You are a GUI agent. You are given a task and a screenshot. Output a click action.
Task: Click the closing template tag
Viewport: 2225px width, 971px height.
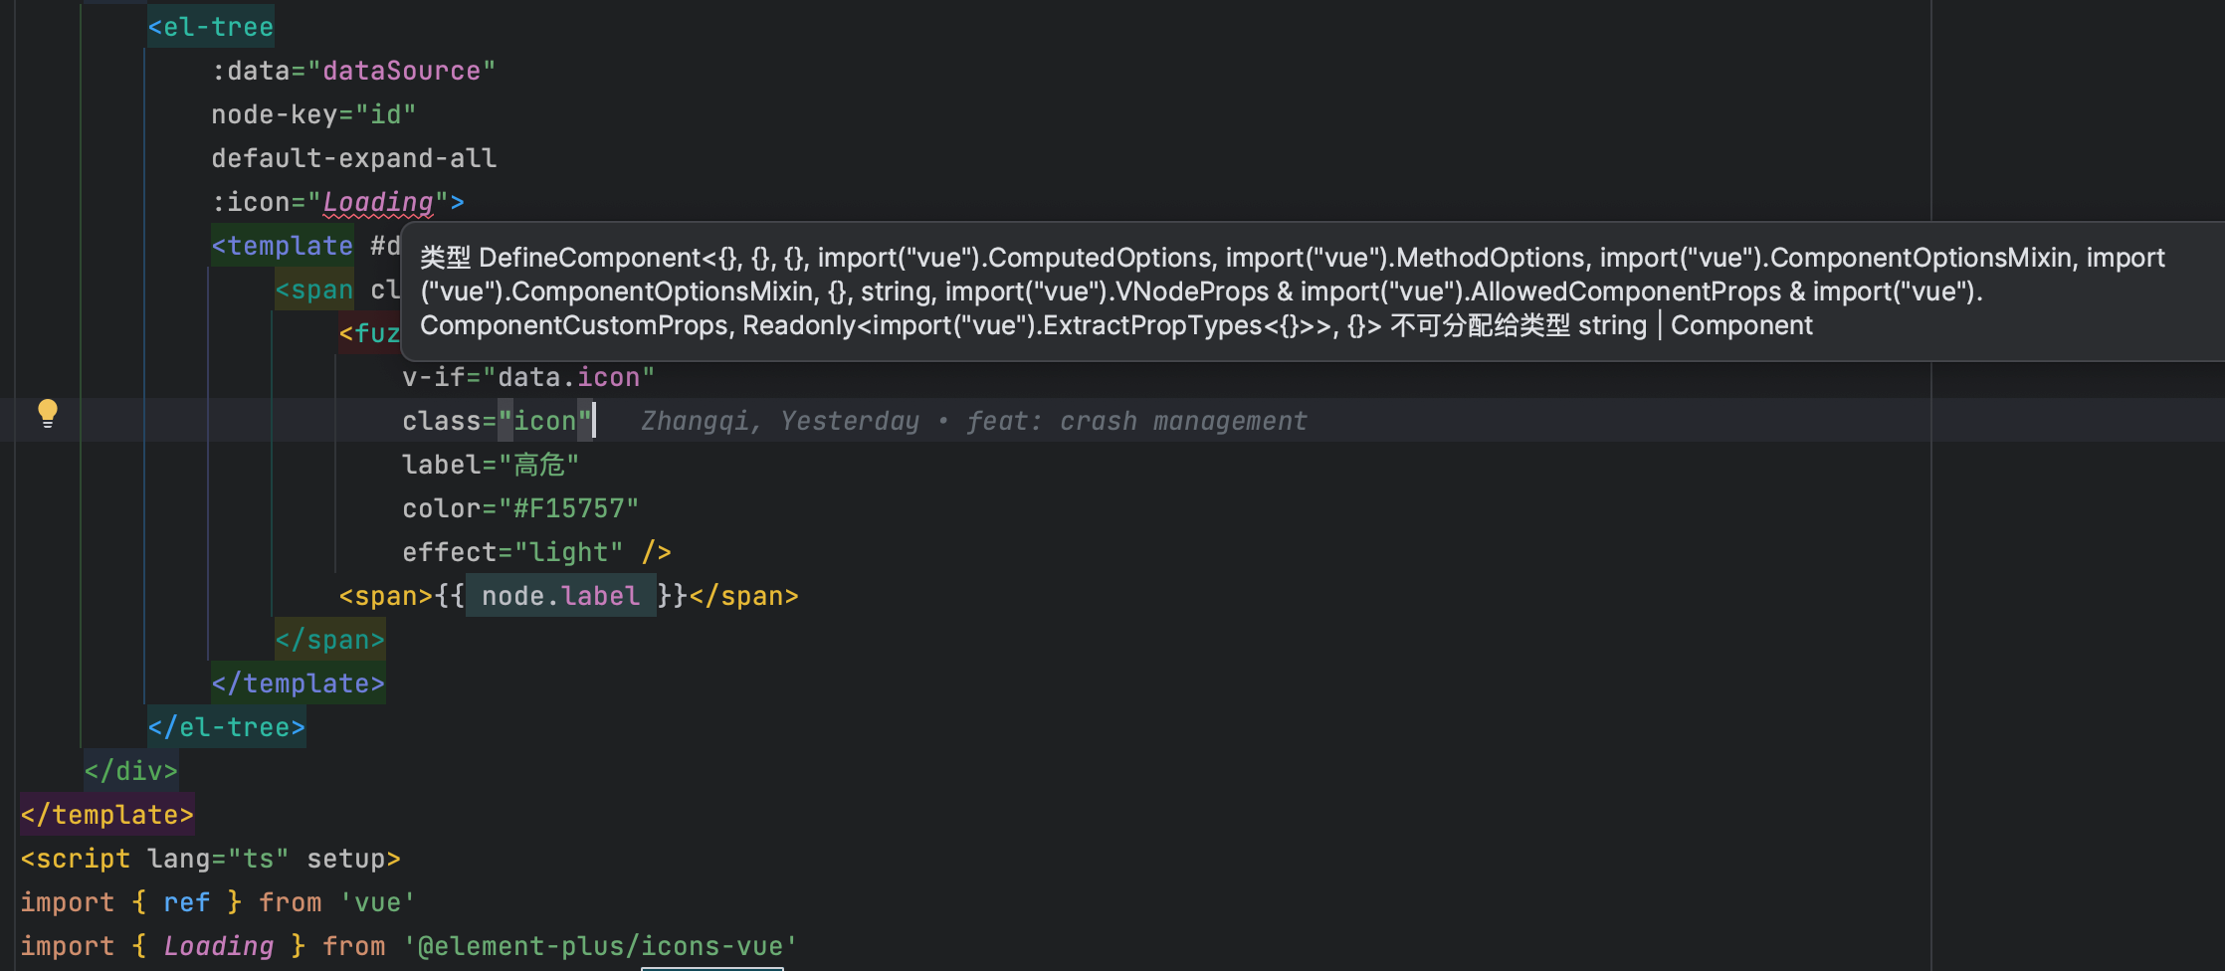(x=105, y=814)
